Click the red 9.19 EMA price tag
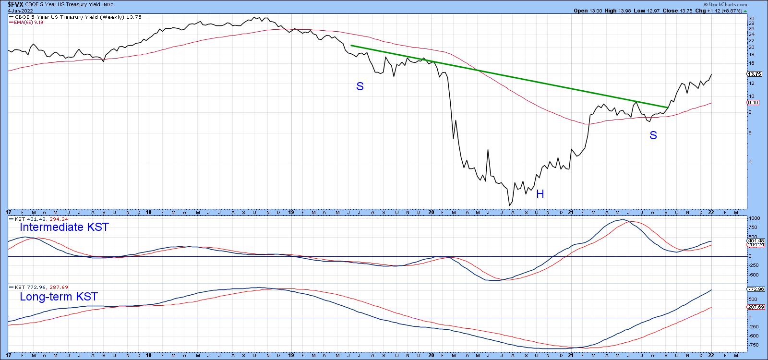This screenshot has height=360, width=768. click(753, 103)
